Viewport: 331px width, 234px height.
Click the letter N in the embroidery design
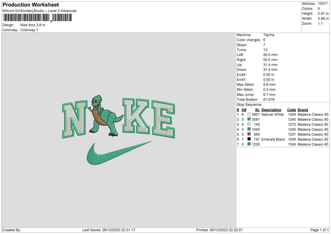pyautogui.click(x=74, y=119)
